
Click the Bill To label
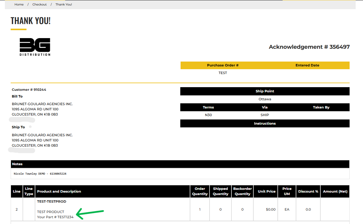point(17,96)
